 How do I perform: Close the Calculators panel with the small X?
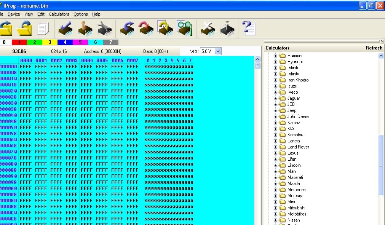click(x=382, y=41)
